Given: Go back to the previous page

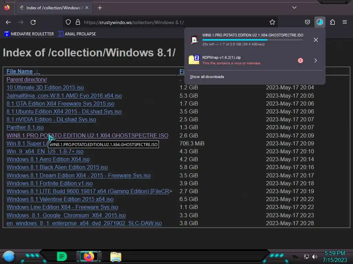Looking at the screenshot, I should 8,22.
